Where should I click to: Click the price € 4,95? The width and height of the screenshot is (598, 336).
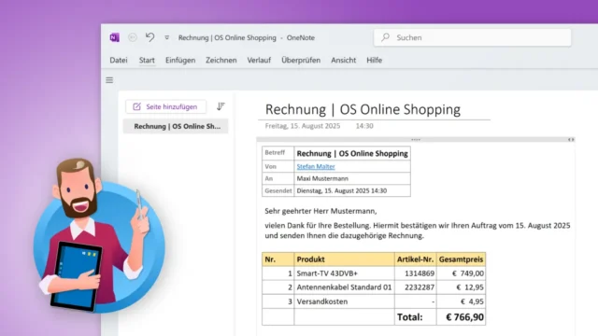(x=472, y=301)
